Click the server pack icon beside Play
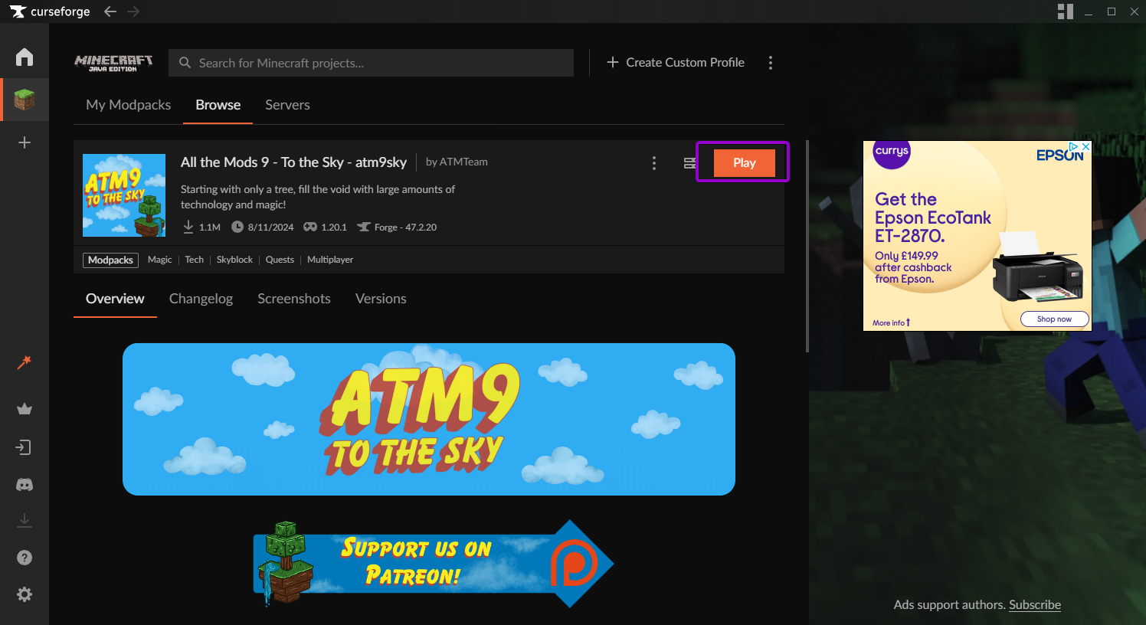The width and height of the screenshot is (1146, 625). pyautogui.click(x=689, y=163)
